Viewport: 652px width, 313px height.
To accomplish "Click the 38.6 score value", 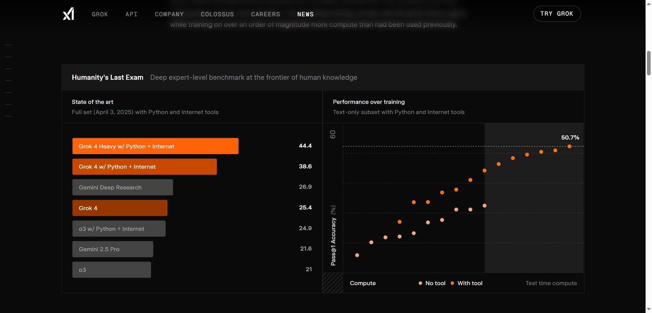I will pyautogui.click(x=305, y=166).
